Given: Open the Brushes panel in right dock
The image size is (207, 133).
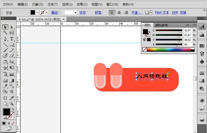Looking at the screenshot, I should click(x=202, y=54).
